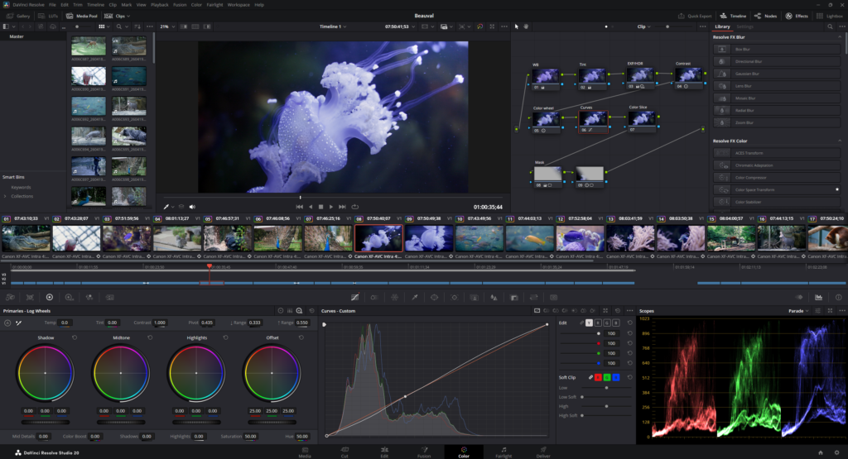
Task: Toggle the Media Pool panel
Action: 82,16
